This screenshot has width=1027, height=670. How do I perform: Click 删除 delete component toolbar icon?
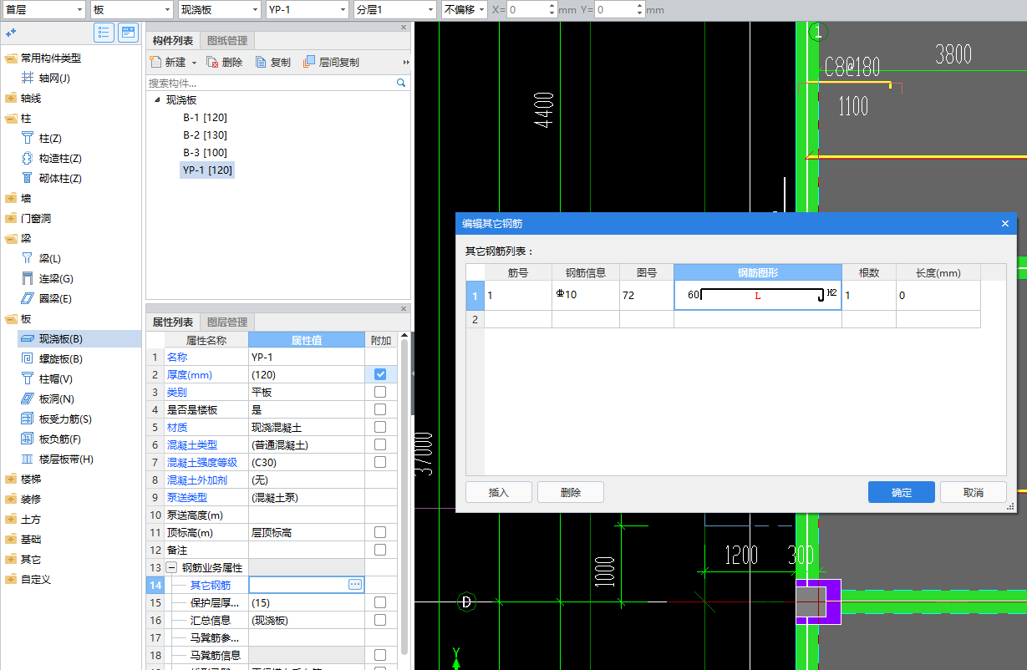point(212,62)
